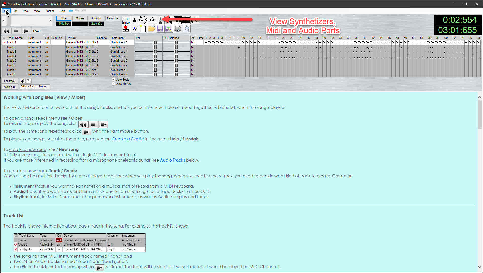Open fx for Track 7
The image size is (483, 273).
click(192, 70)
